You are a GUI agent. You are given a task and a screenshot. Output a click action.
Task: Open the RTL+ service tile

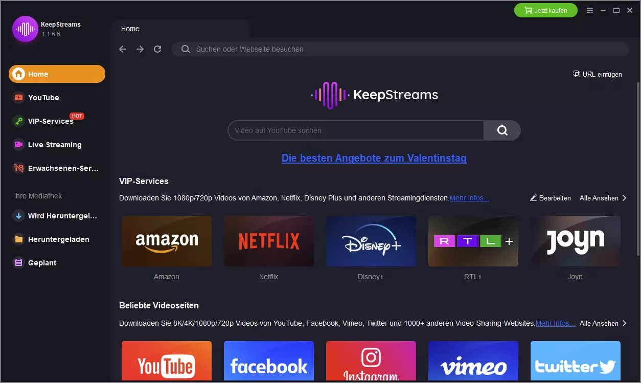pos(473,241)
